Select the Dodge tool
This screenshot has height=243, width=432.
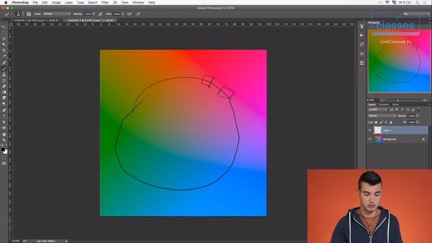(4, 104)
